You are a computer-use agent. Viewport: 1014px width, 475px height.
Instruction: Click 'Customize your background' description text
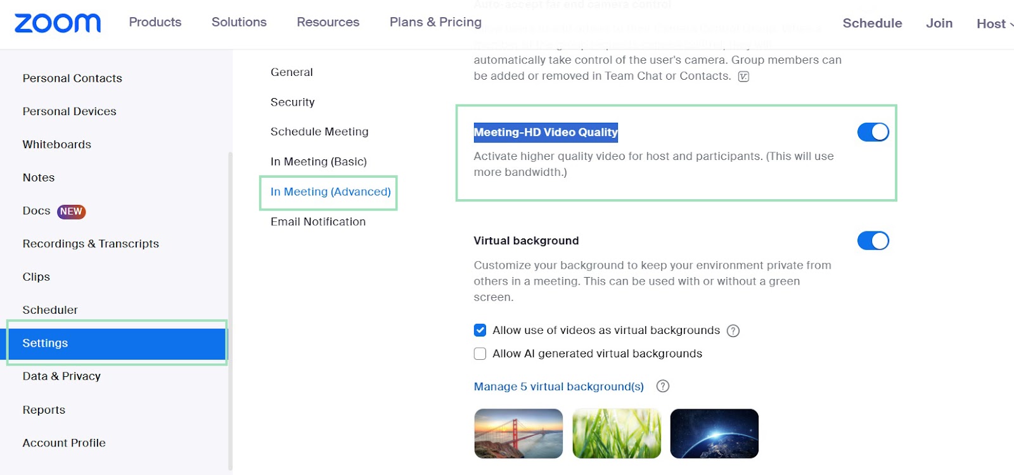[x=653, y=281]
